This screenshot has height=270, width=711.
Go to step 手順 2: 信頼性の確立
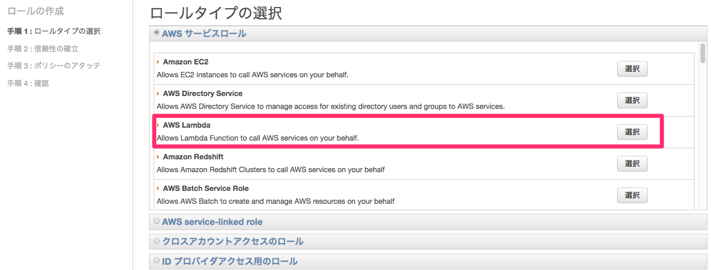coord(43,49)
